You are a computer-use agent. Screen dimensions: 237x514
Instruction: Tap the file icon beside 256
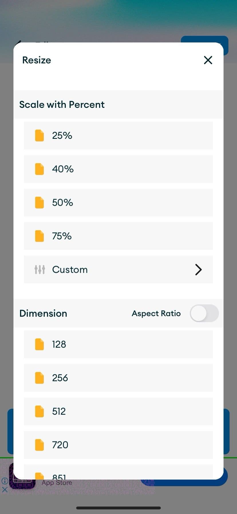pyautogui.click(x=39, y=378)
